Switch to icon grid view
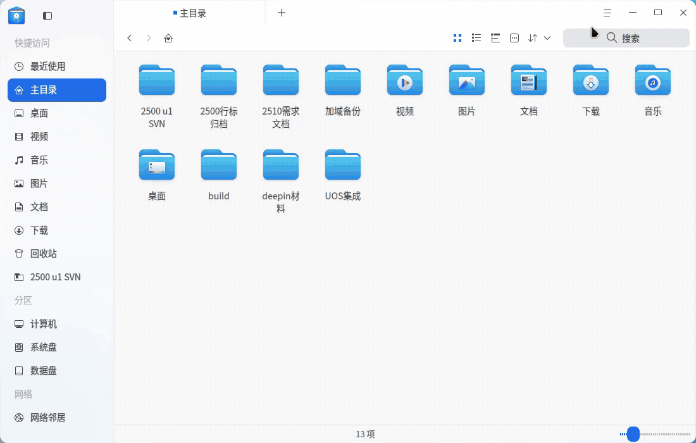 point(457,38)
